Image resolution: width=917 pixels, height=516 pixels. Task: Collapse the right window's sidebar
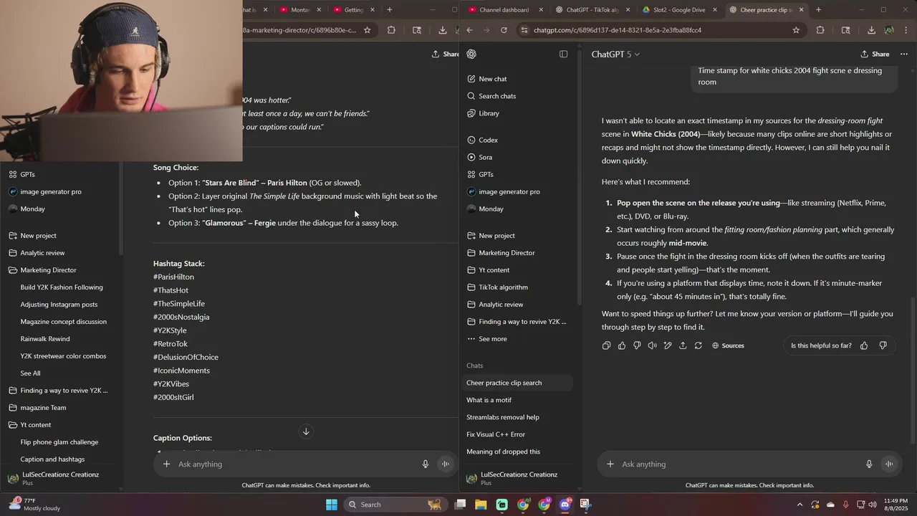click(564, 54)
